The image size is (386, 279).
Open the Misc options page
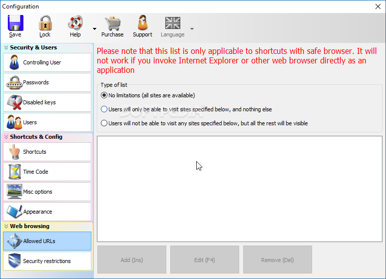[47, 192]
